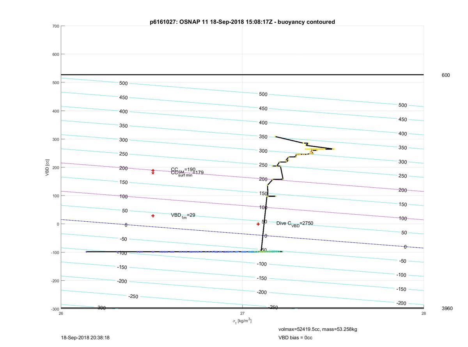Select x-axis tick label 28
Image resolution: width=468 pixels, height=347 pixels.
point(424,313)
